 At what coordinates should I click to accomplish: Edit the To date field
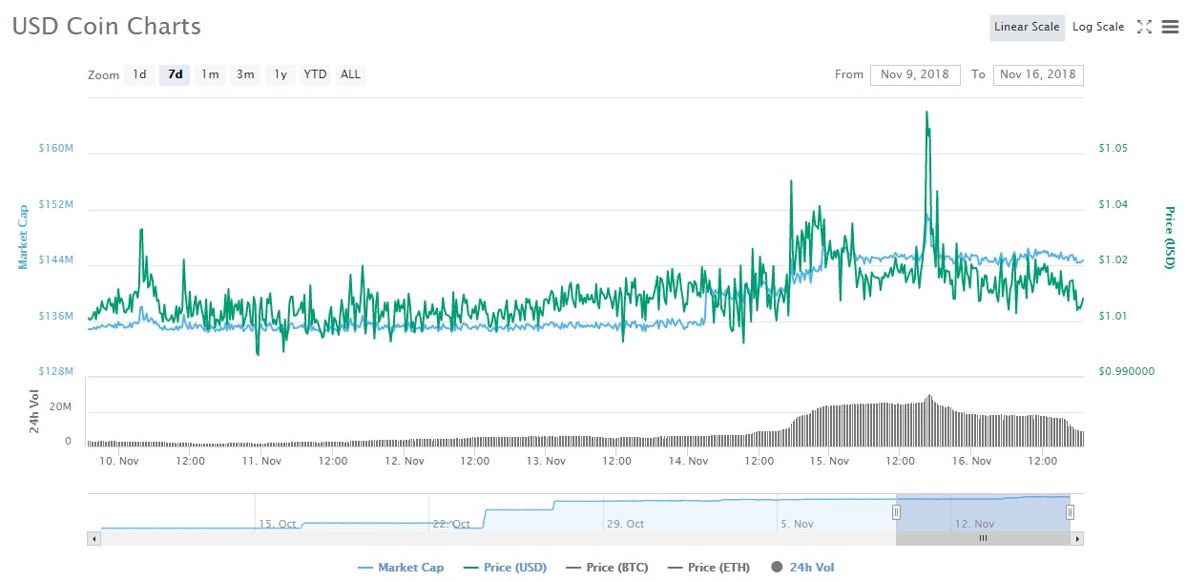pos(1038,74)
